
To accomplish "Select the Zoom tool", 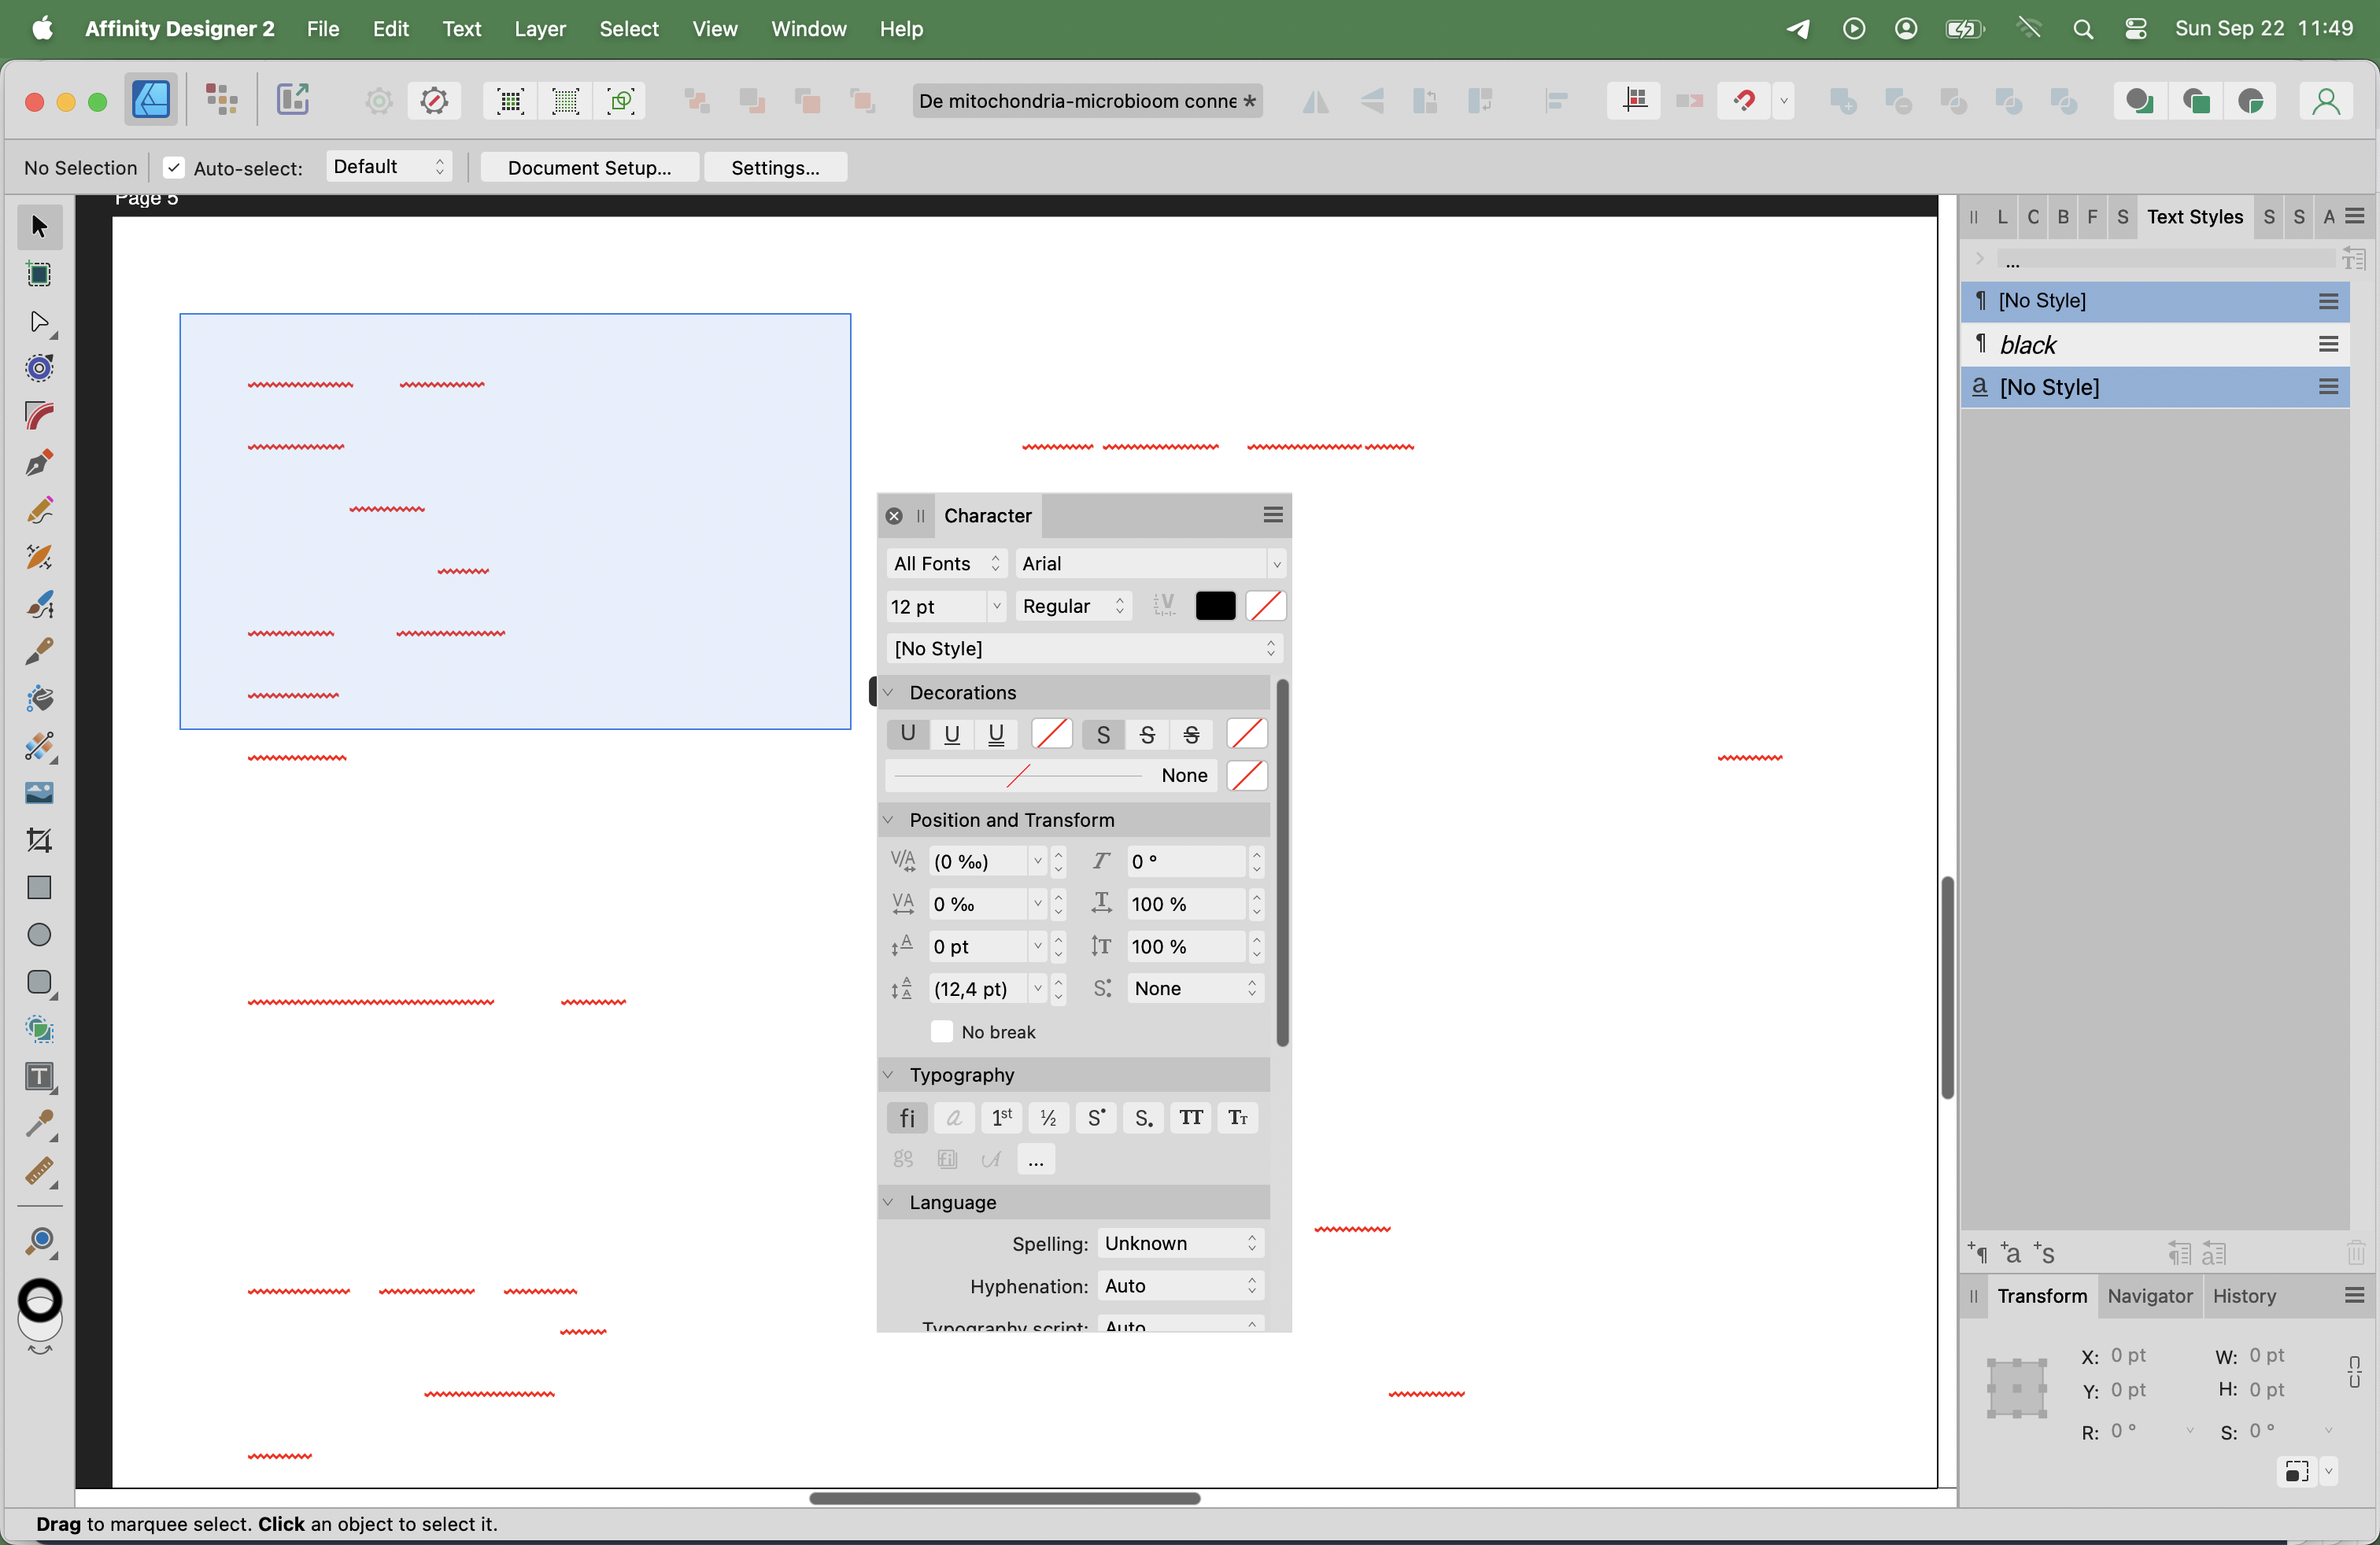I will 39,1242.
